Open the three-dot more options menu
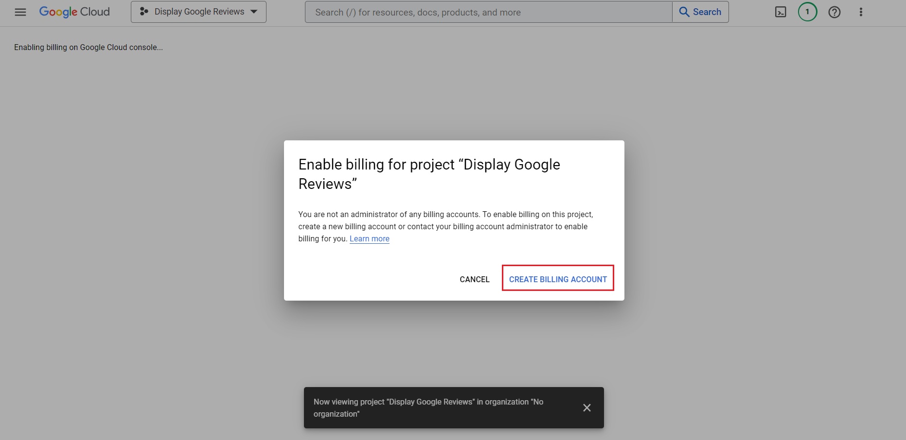 click(861, 12)
